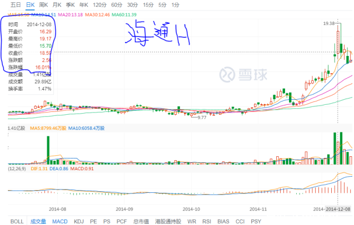Screen dimensions: 354x225
Task: Show the PE indicator
Action: pyautogui.click(x=93, y=221)
